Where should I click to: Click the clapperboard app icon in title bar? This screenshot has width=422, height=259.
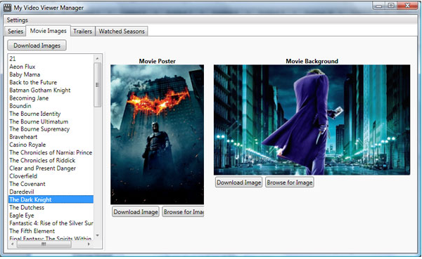coord(8,8)
